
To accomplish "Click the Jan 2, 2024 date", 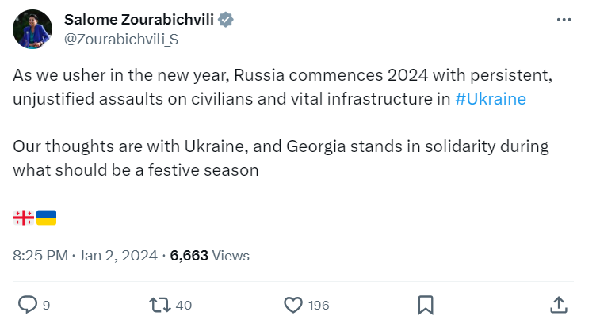I will [117, 255].
